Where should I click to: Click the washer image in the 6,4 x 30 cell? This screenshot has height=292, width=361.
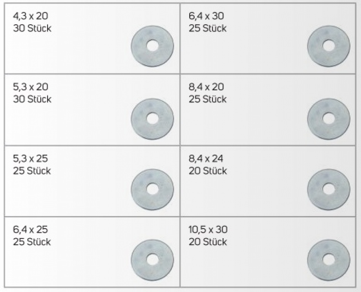pos(329,46)
